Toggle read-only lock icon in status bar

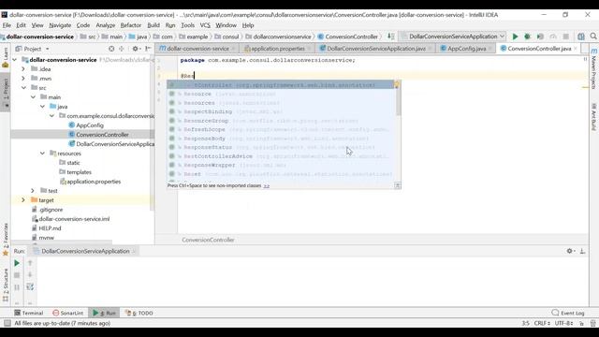tap(581, 323)
